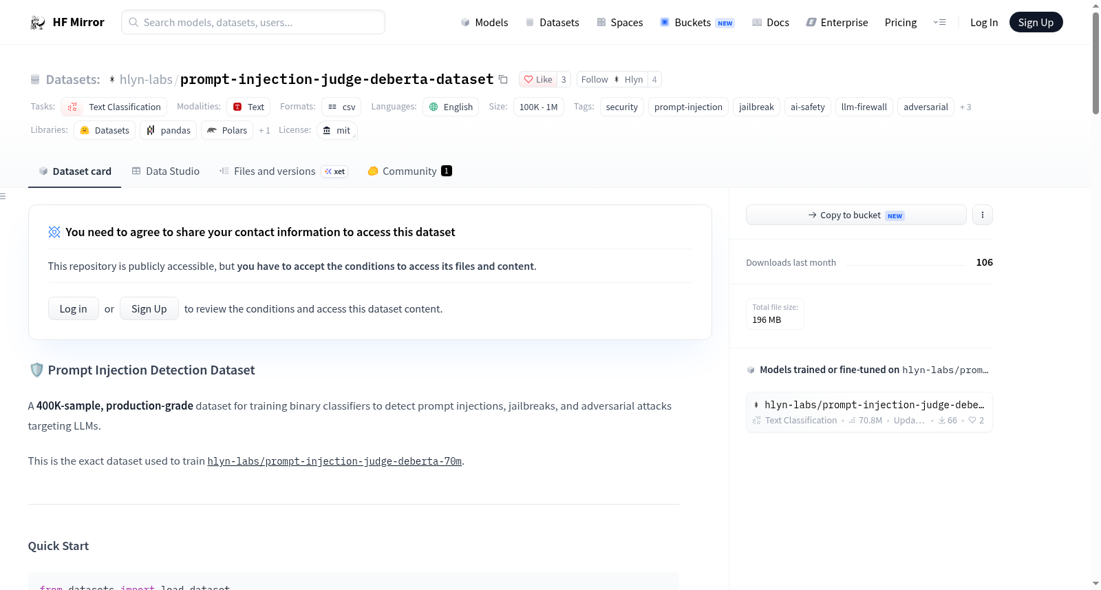Copy dataset name with the copy icon
The height and width of the screenshot is (590, 1101).
click(x=503, y=79)
